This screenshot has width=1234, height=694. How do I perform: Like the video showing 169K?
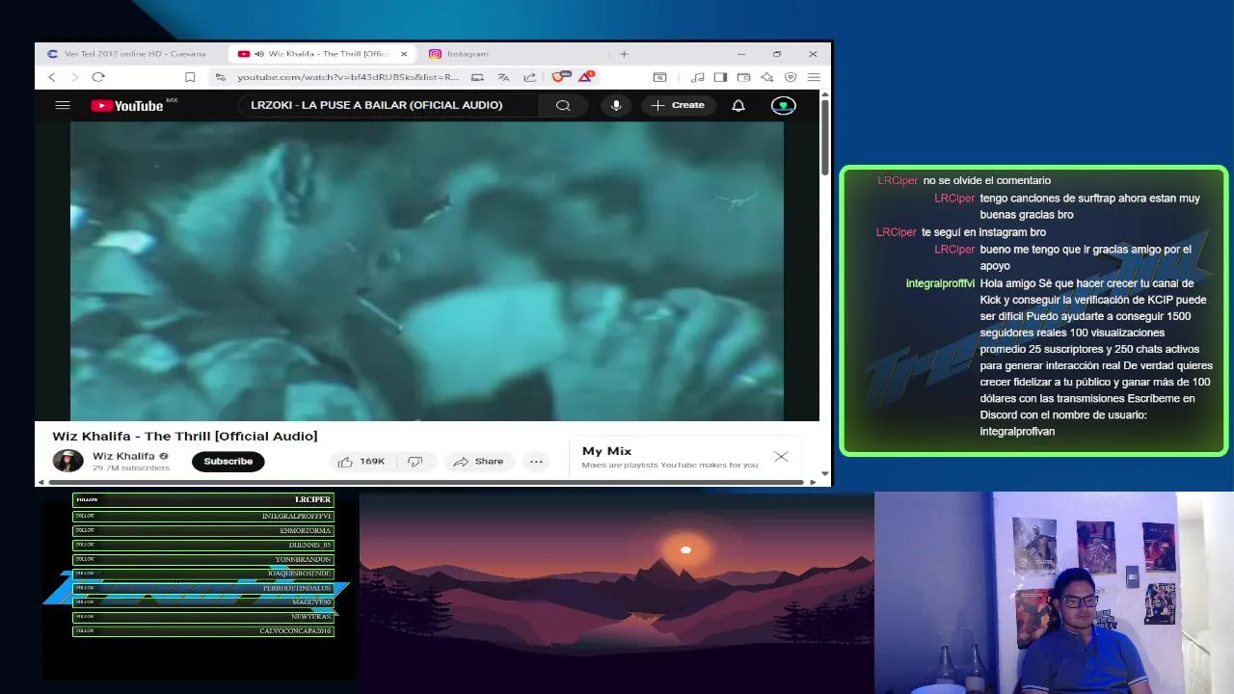point(362,461)
